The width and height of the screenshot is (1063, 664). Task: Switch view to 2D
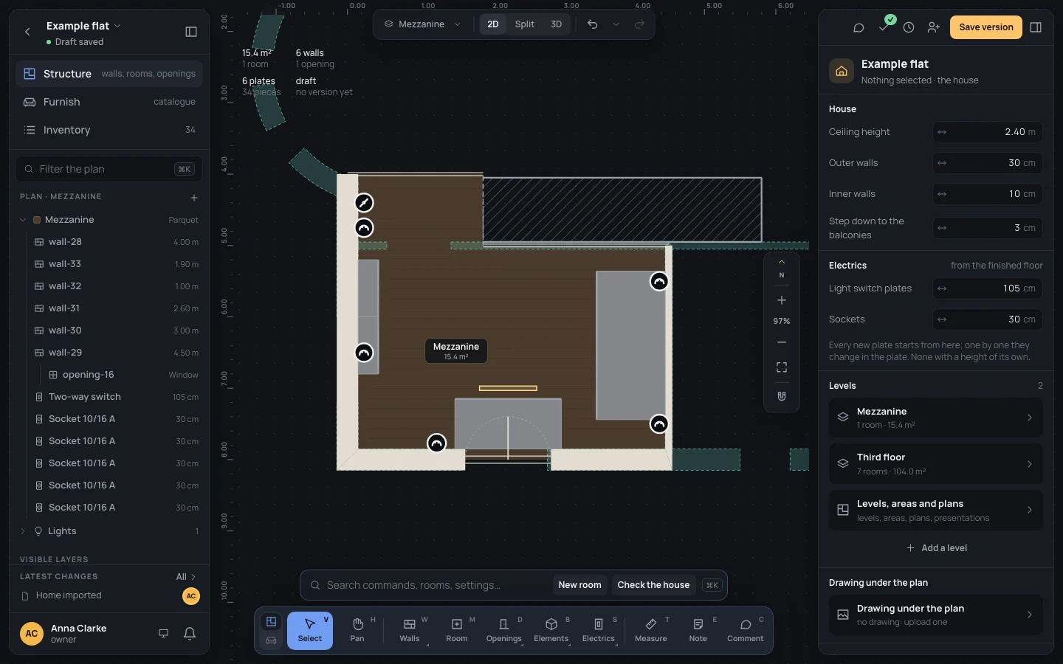[493, 24]
